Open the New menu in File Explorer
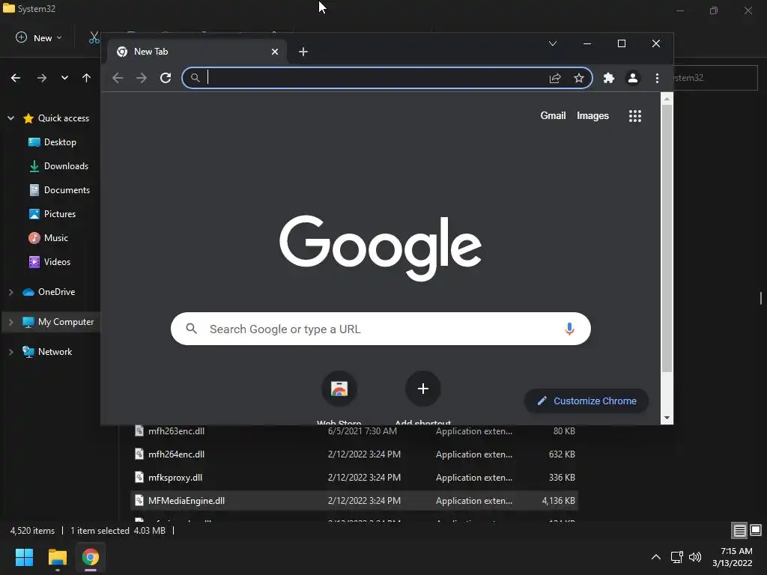767x575 pixels. [x=39, y=37]
